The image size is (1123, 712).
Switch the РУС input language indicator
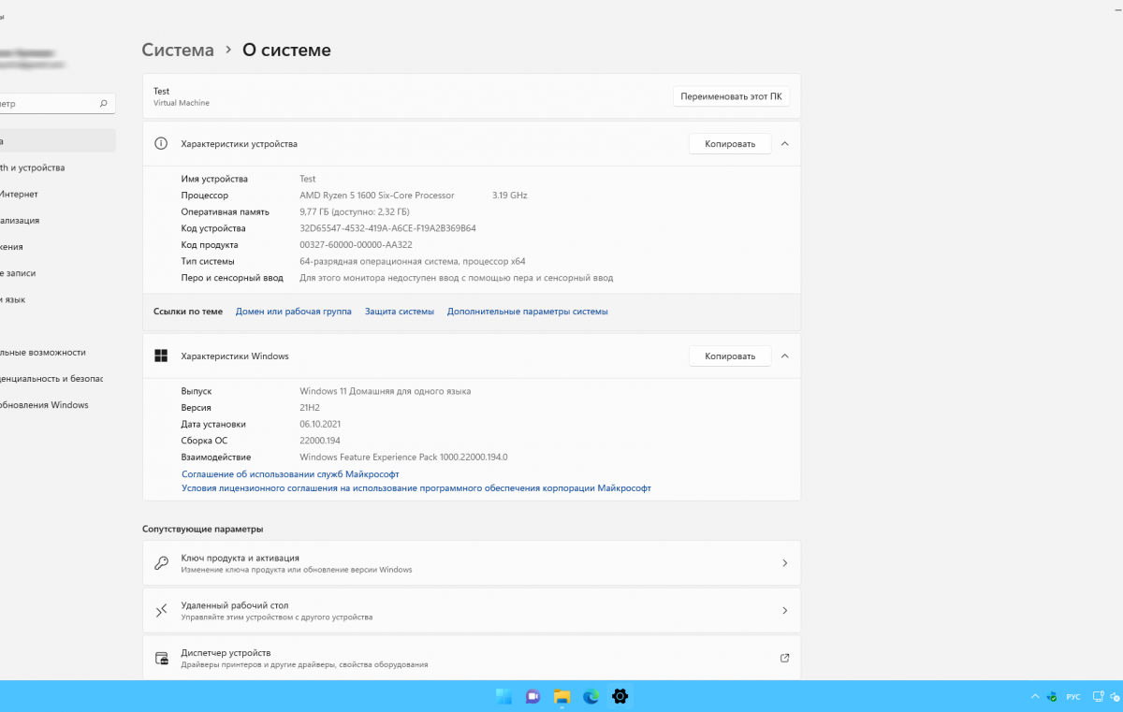(1073, 697)
